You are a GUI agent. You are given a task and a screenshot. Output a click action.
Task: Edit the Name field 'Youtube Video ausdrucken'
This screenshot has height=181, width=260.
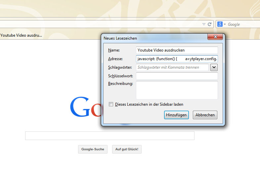(x=177, y=50)
